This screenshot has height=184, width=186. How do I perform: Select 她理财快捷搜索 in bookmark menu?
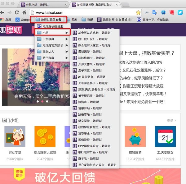[x=52, y=26]
